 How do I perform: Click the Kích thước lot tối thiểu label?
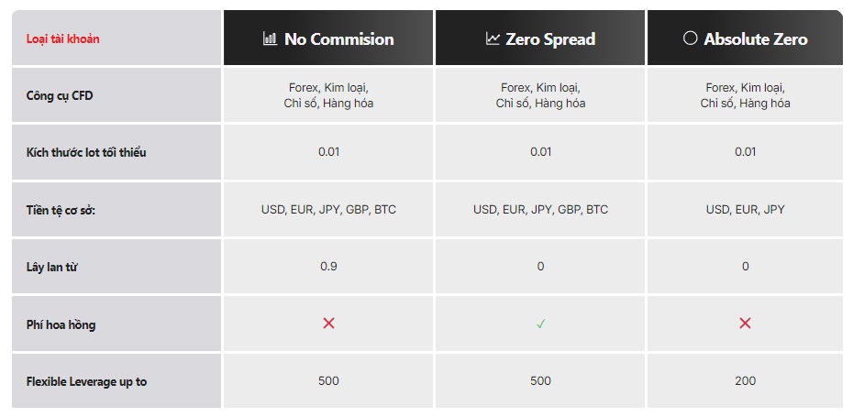(x=86, y=152)
